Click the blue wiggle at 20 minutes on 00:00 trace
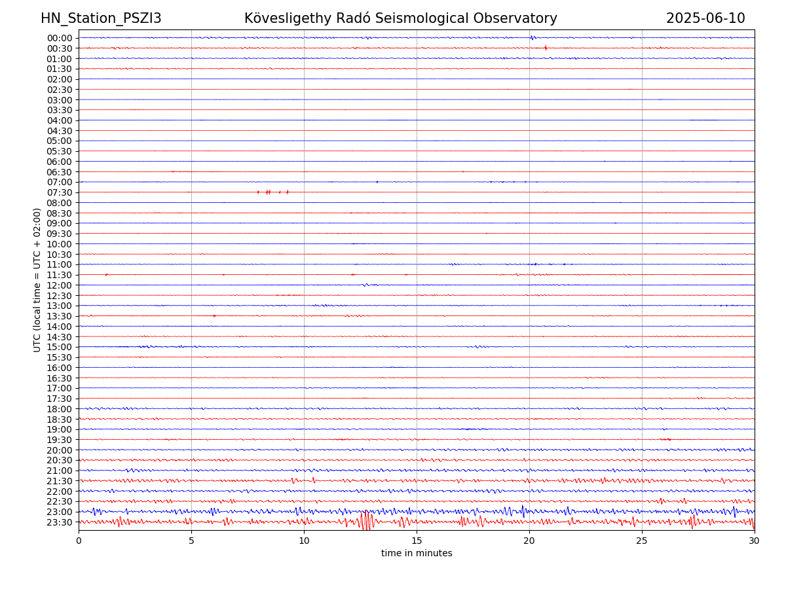Screen dimensions: 786x589 533,37
